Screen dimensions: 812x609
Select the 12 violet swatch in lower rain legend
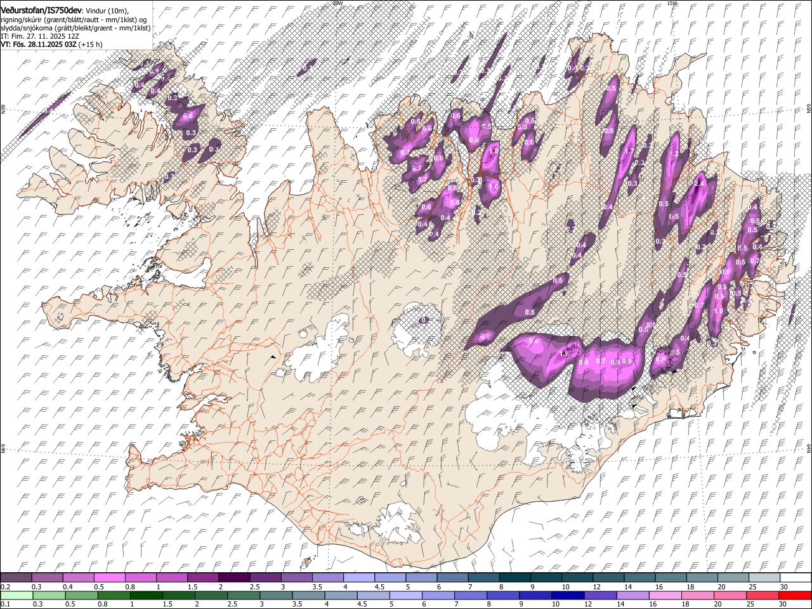[x=601, y=596]
